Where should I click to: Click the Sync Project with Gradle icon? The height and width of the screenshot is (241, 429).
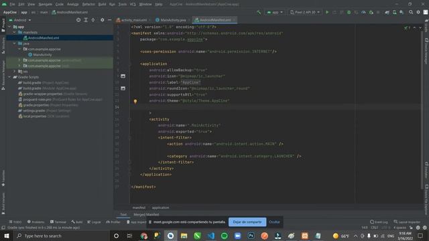pyautogui.click(x=387, y=12)
